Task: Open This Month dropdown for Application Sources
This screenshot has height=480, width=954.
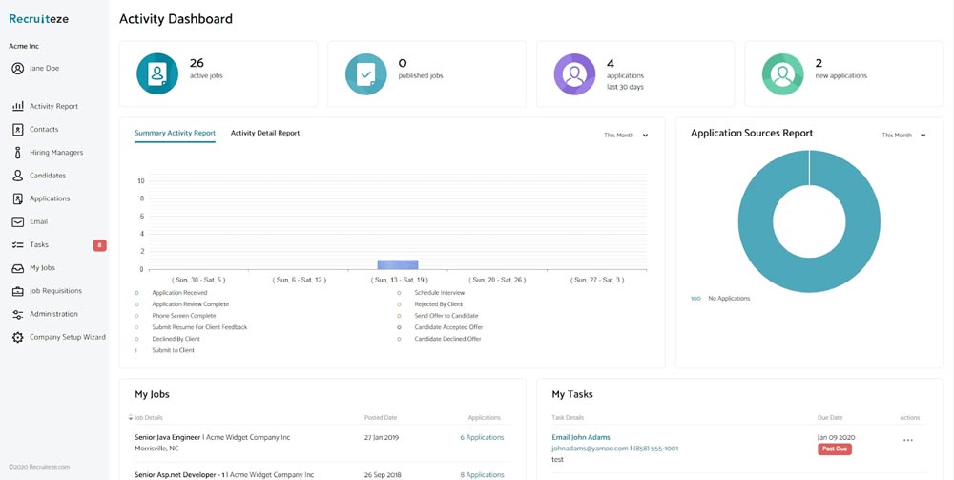Action: point(903,136)
